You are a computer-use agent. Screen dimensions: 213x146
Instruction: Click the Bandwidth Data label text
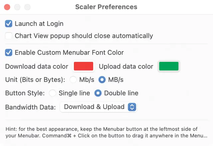30,107
